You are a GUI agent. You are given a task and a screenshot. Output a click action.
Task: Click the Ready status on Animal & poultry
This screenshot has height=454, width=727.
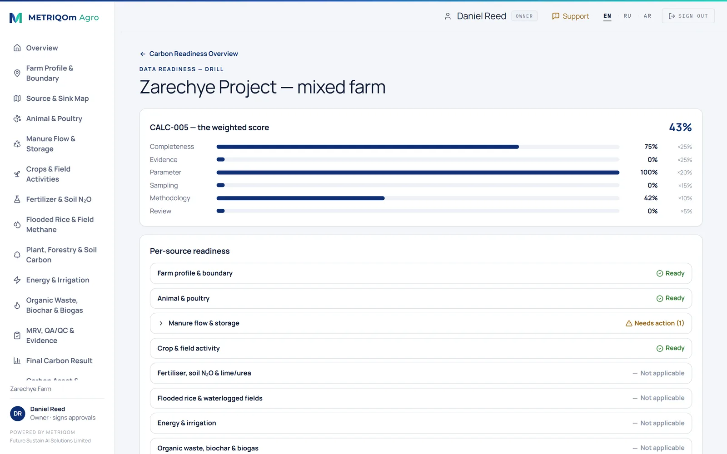click(x=670, y=298)
